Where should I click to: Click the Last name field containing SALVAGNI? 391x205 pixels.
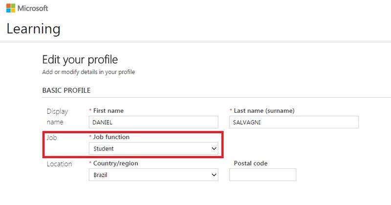[x=294, y=122]
